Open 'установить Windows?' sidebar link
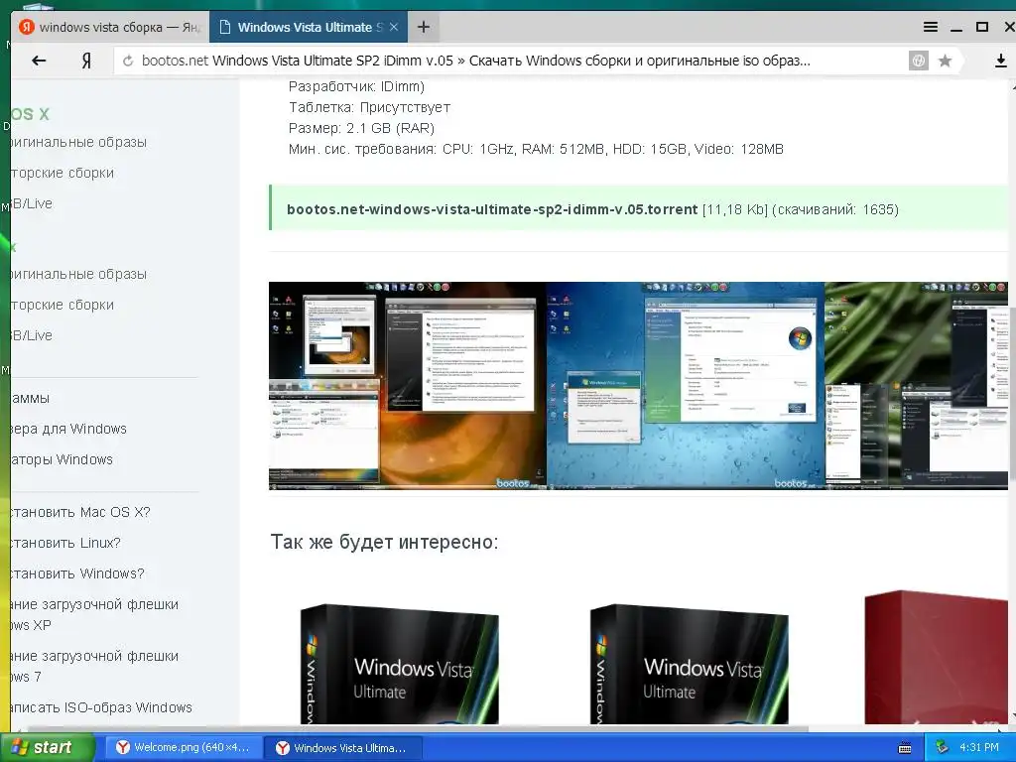Screen dimensions: 1016x762 click(x=77, y=573)
